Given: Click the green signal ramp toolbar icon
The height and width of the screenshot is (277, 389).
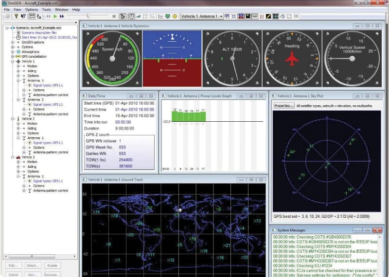Looking at the screenshot, I should tap(139, 16).
